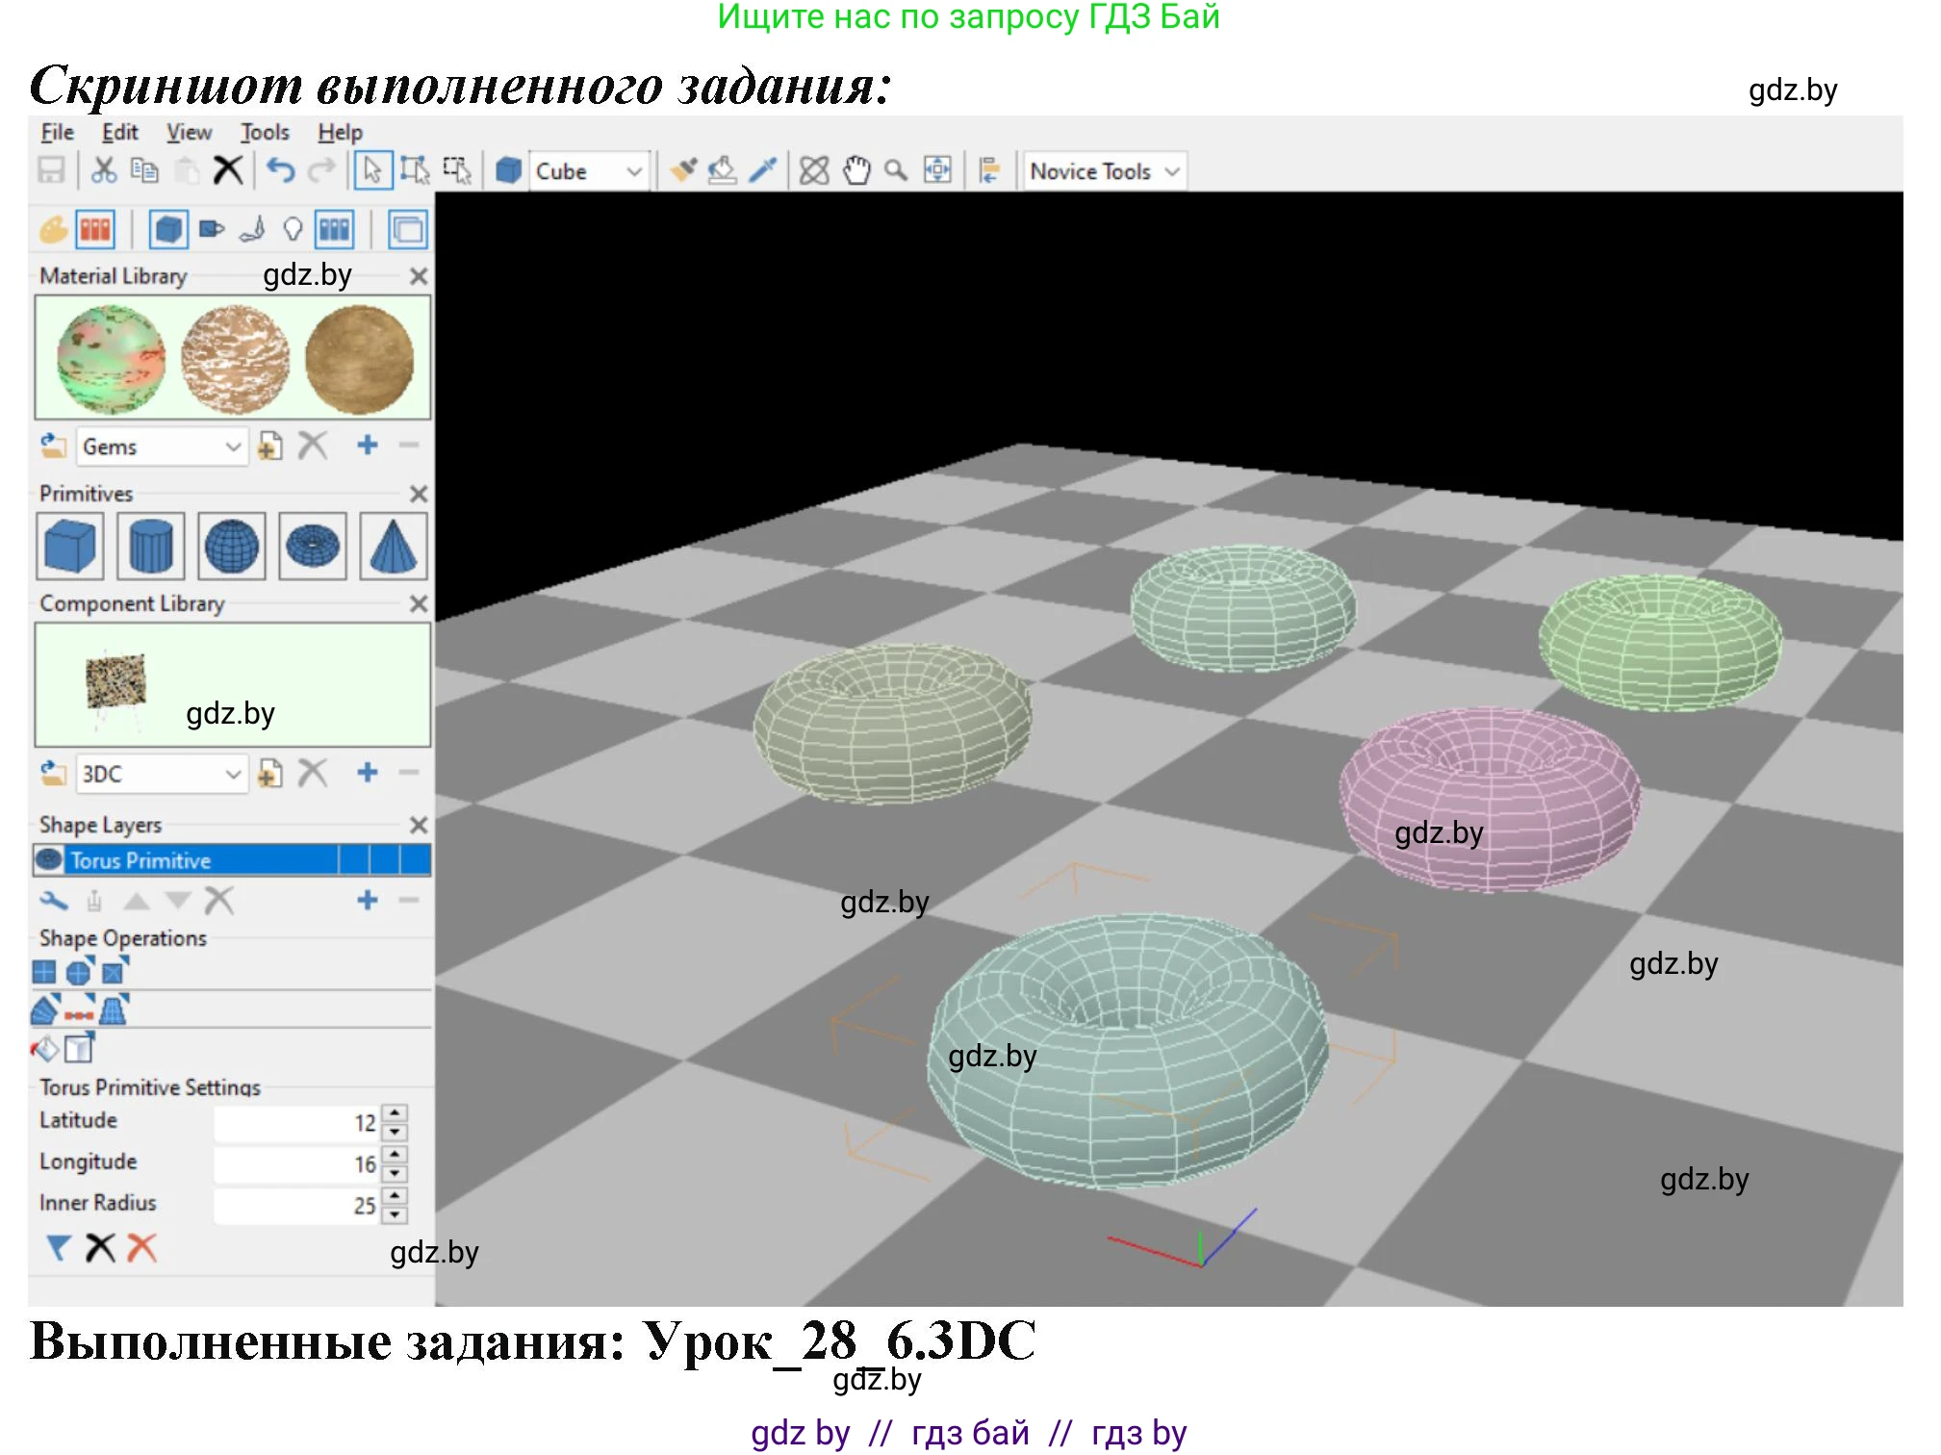
Task: Increase the Latitude value stepper
Action: [x=395, y=1112]
